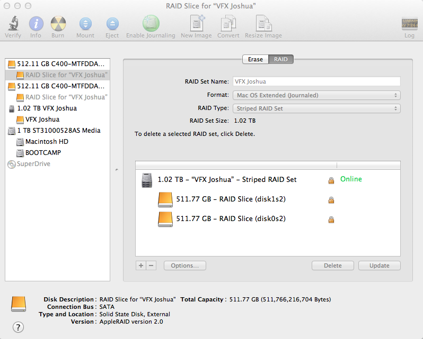Viewport: 423px width, 339px height.
Task: Click the Enable Journaling icon
Action: (151, 23)
